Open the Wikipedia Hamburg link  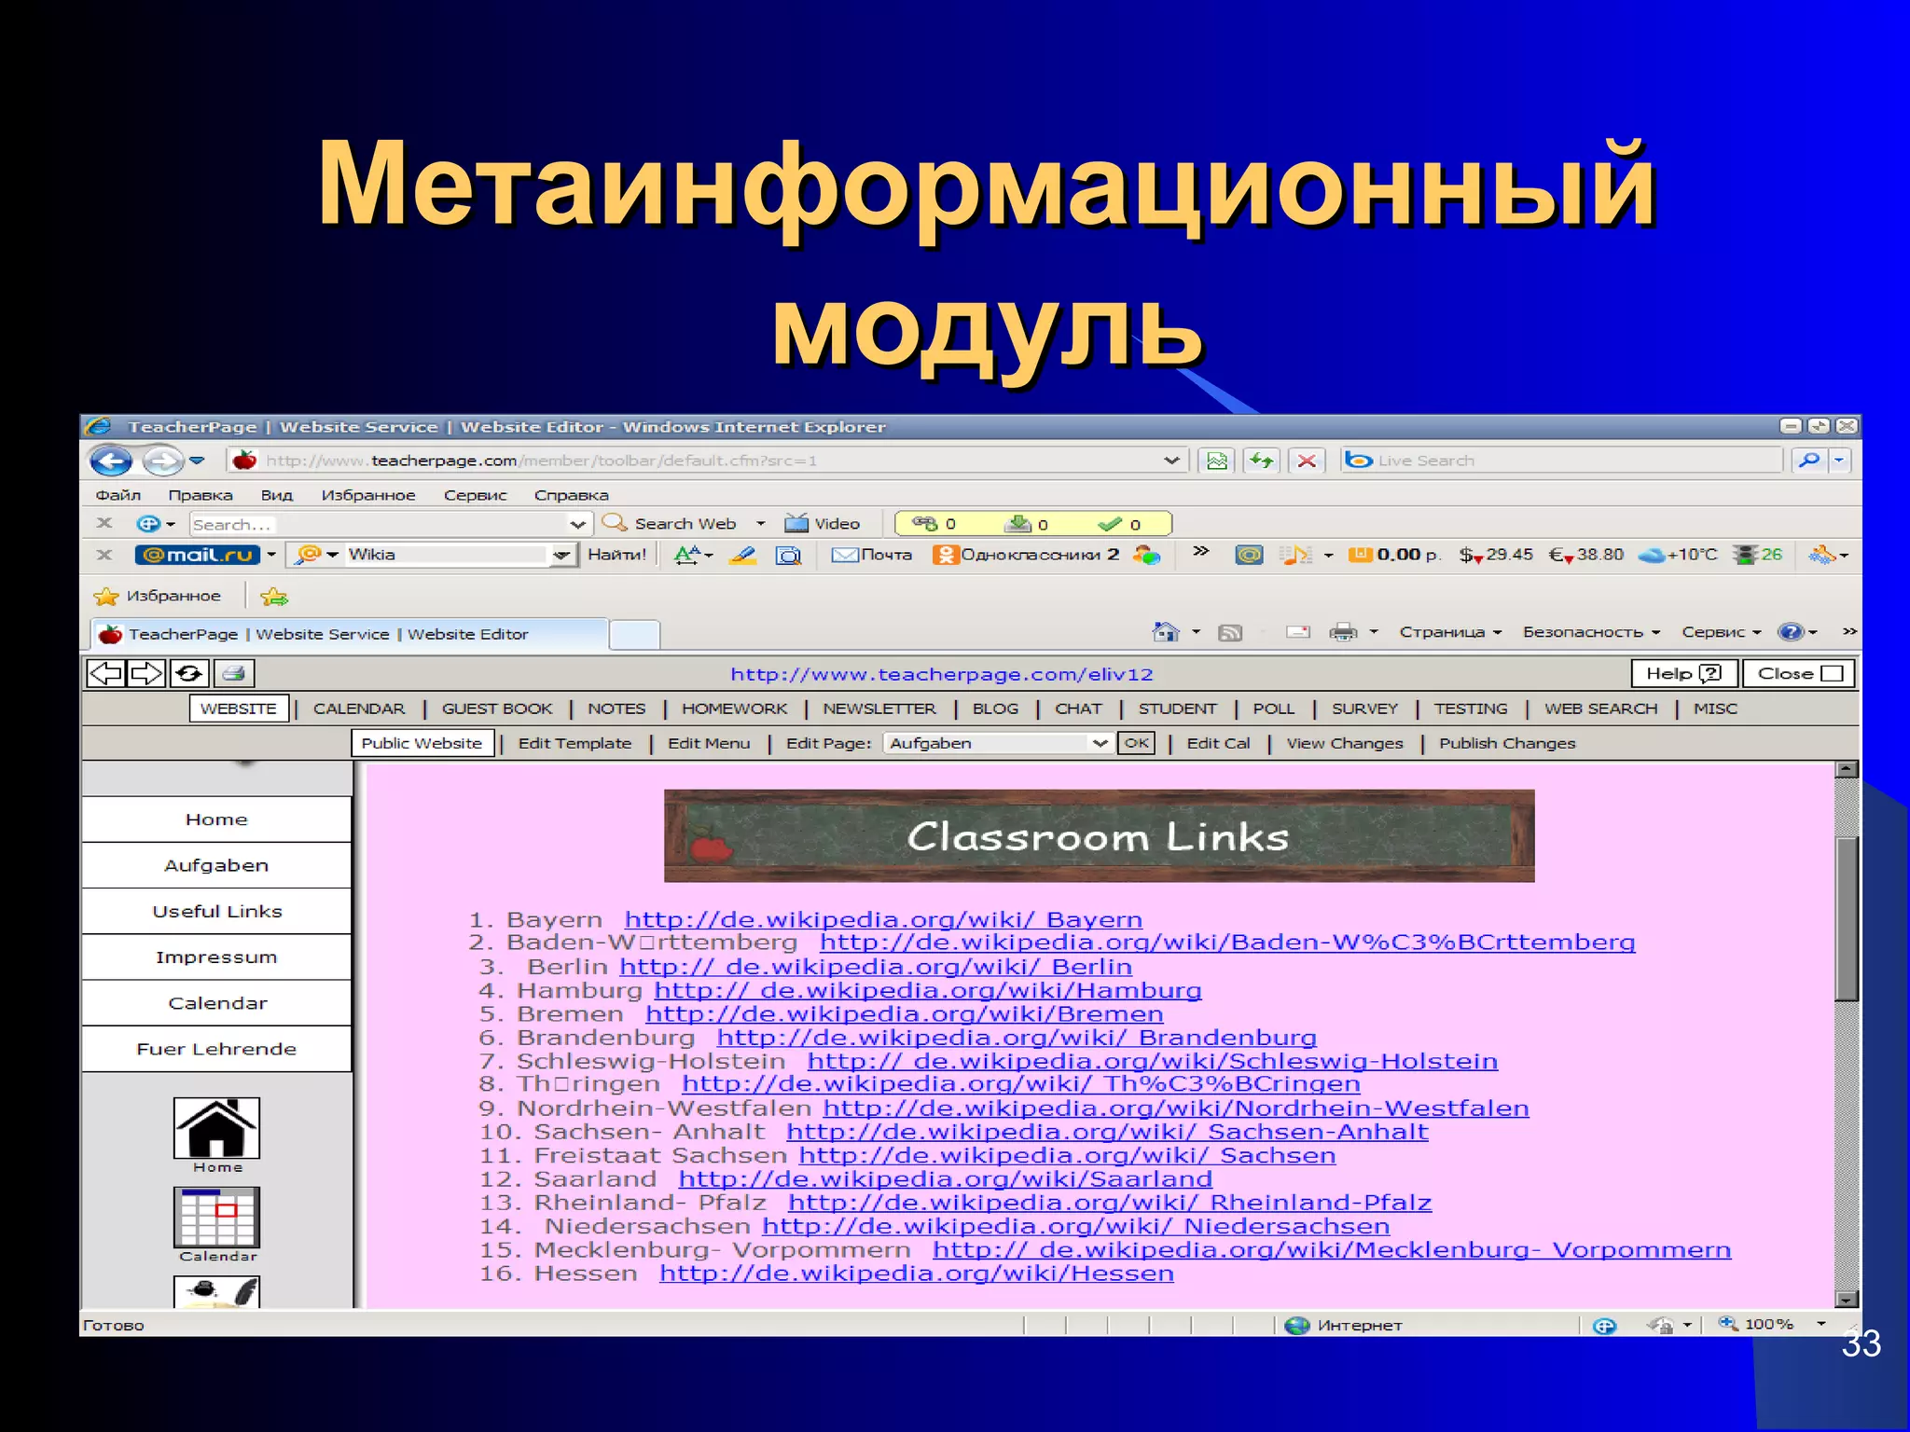pyautogui.click(x=927, y=990)
